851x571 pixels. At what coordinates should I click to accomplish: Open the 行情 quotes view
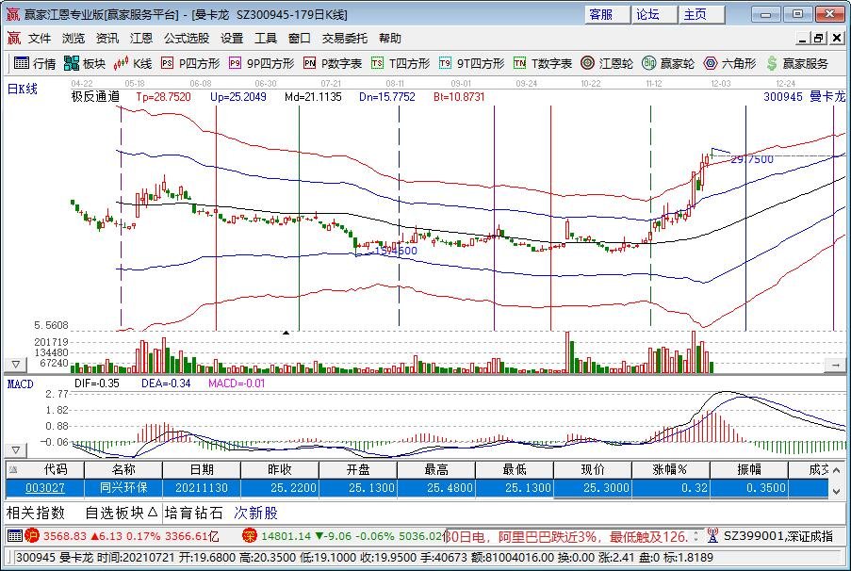(41, 64)
